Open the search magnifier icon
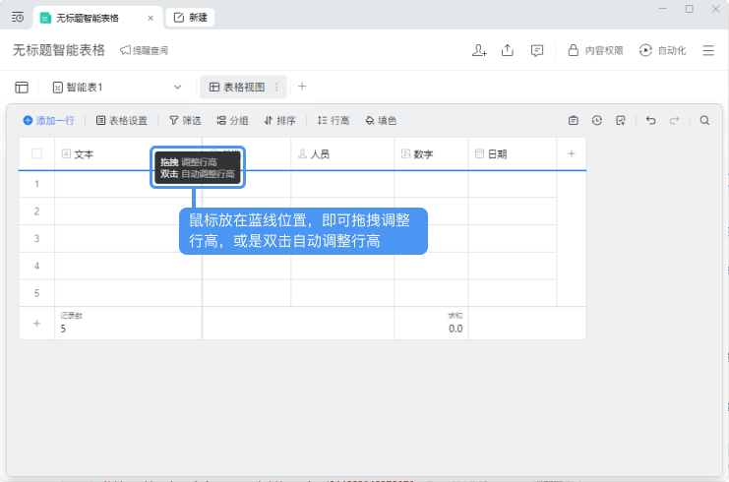This screenshot has width=729, height=482. [704, 120]
